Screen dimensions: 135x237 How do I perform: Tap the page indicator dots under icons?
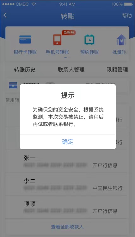[67, 58]
